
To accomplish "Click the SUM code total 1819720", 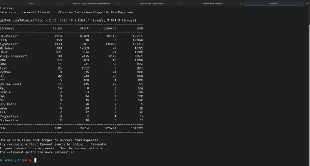I will click(x=137, y=128).
